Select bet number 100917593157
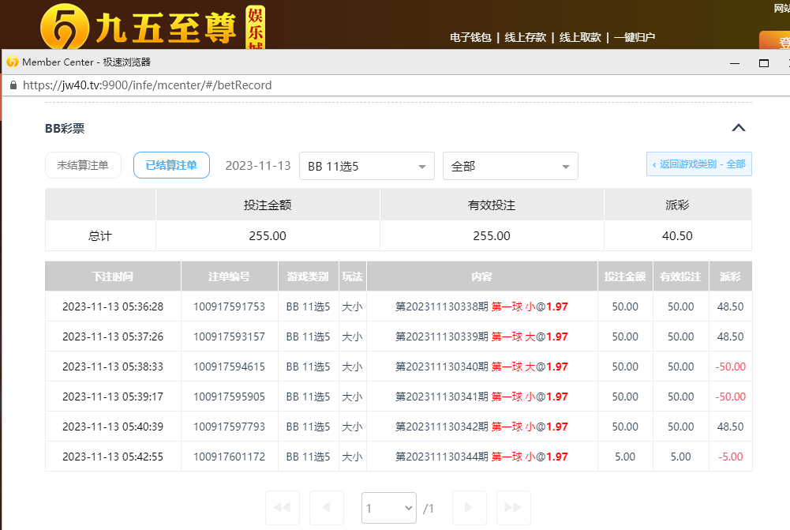Screen dimensions: 790x530 click(229, 336)
